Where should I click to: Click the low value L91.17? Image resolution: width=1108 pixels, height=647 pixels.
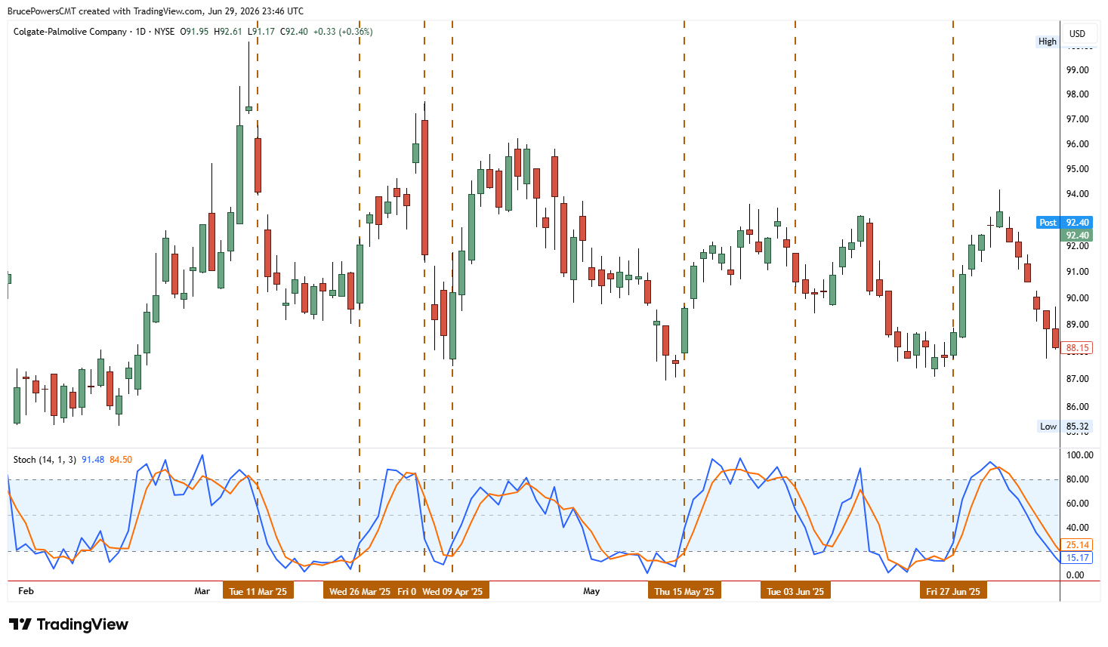click(x=261, y=32)
